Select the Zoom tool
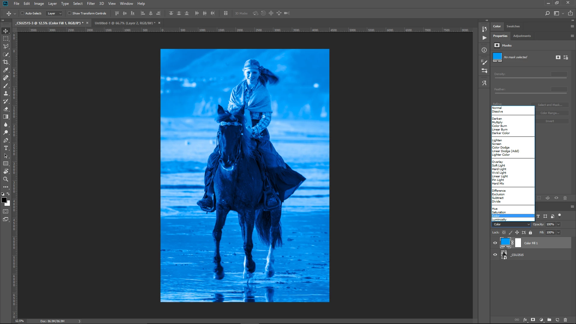The height and width of the screenshot is (324, 576). (x=6, y=179)
